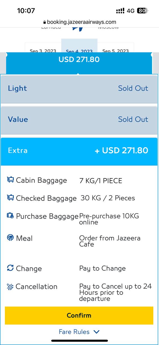Collapse the USD 271.80 flight price header
159x345 pixels.
79,63
